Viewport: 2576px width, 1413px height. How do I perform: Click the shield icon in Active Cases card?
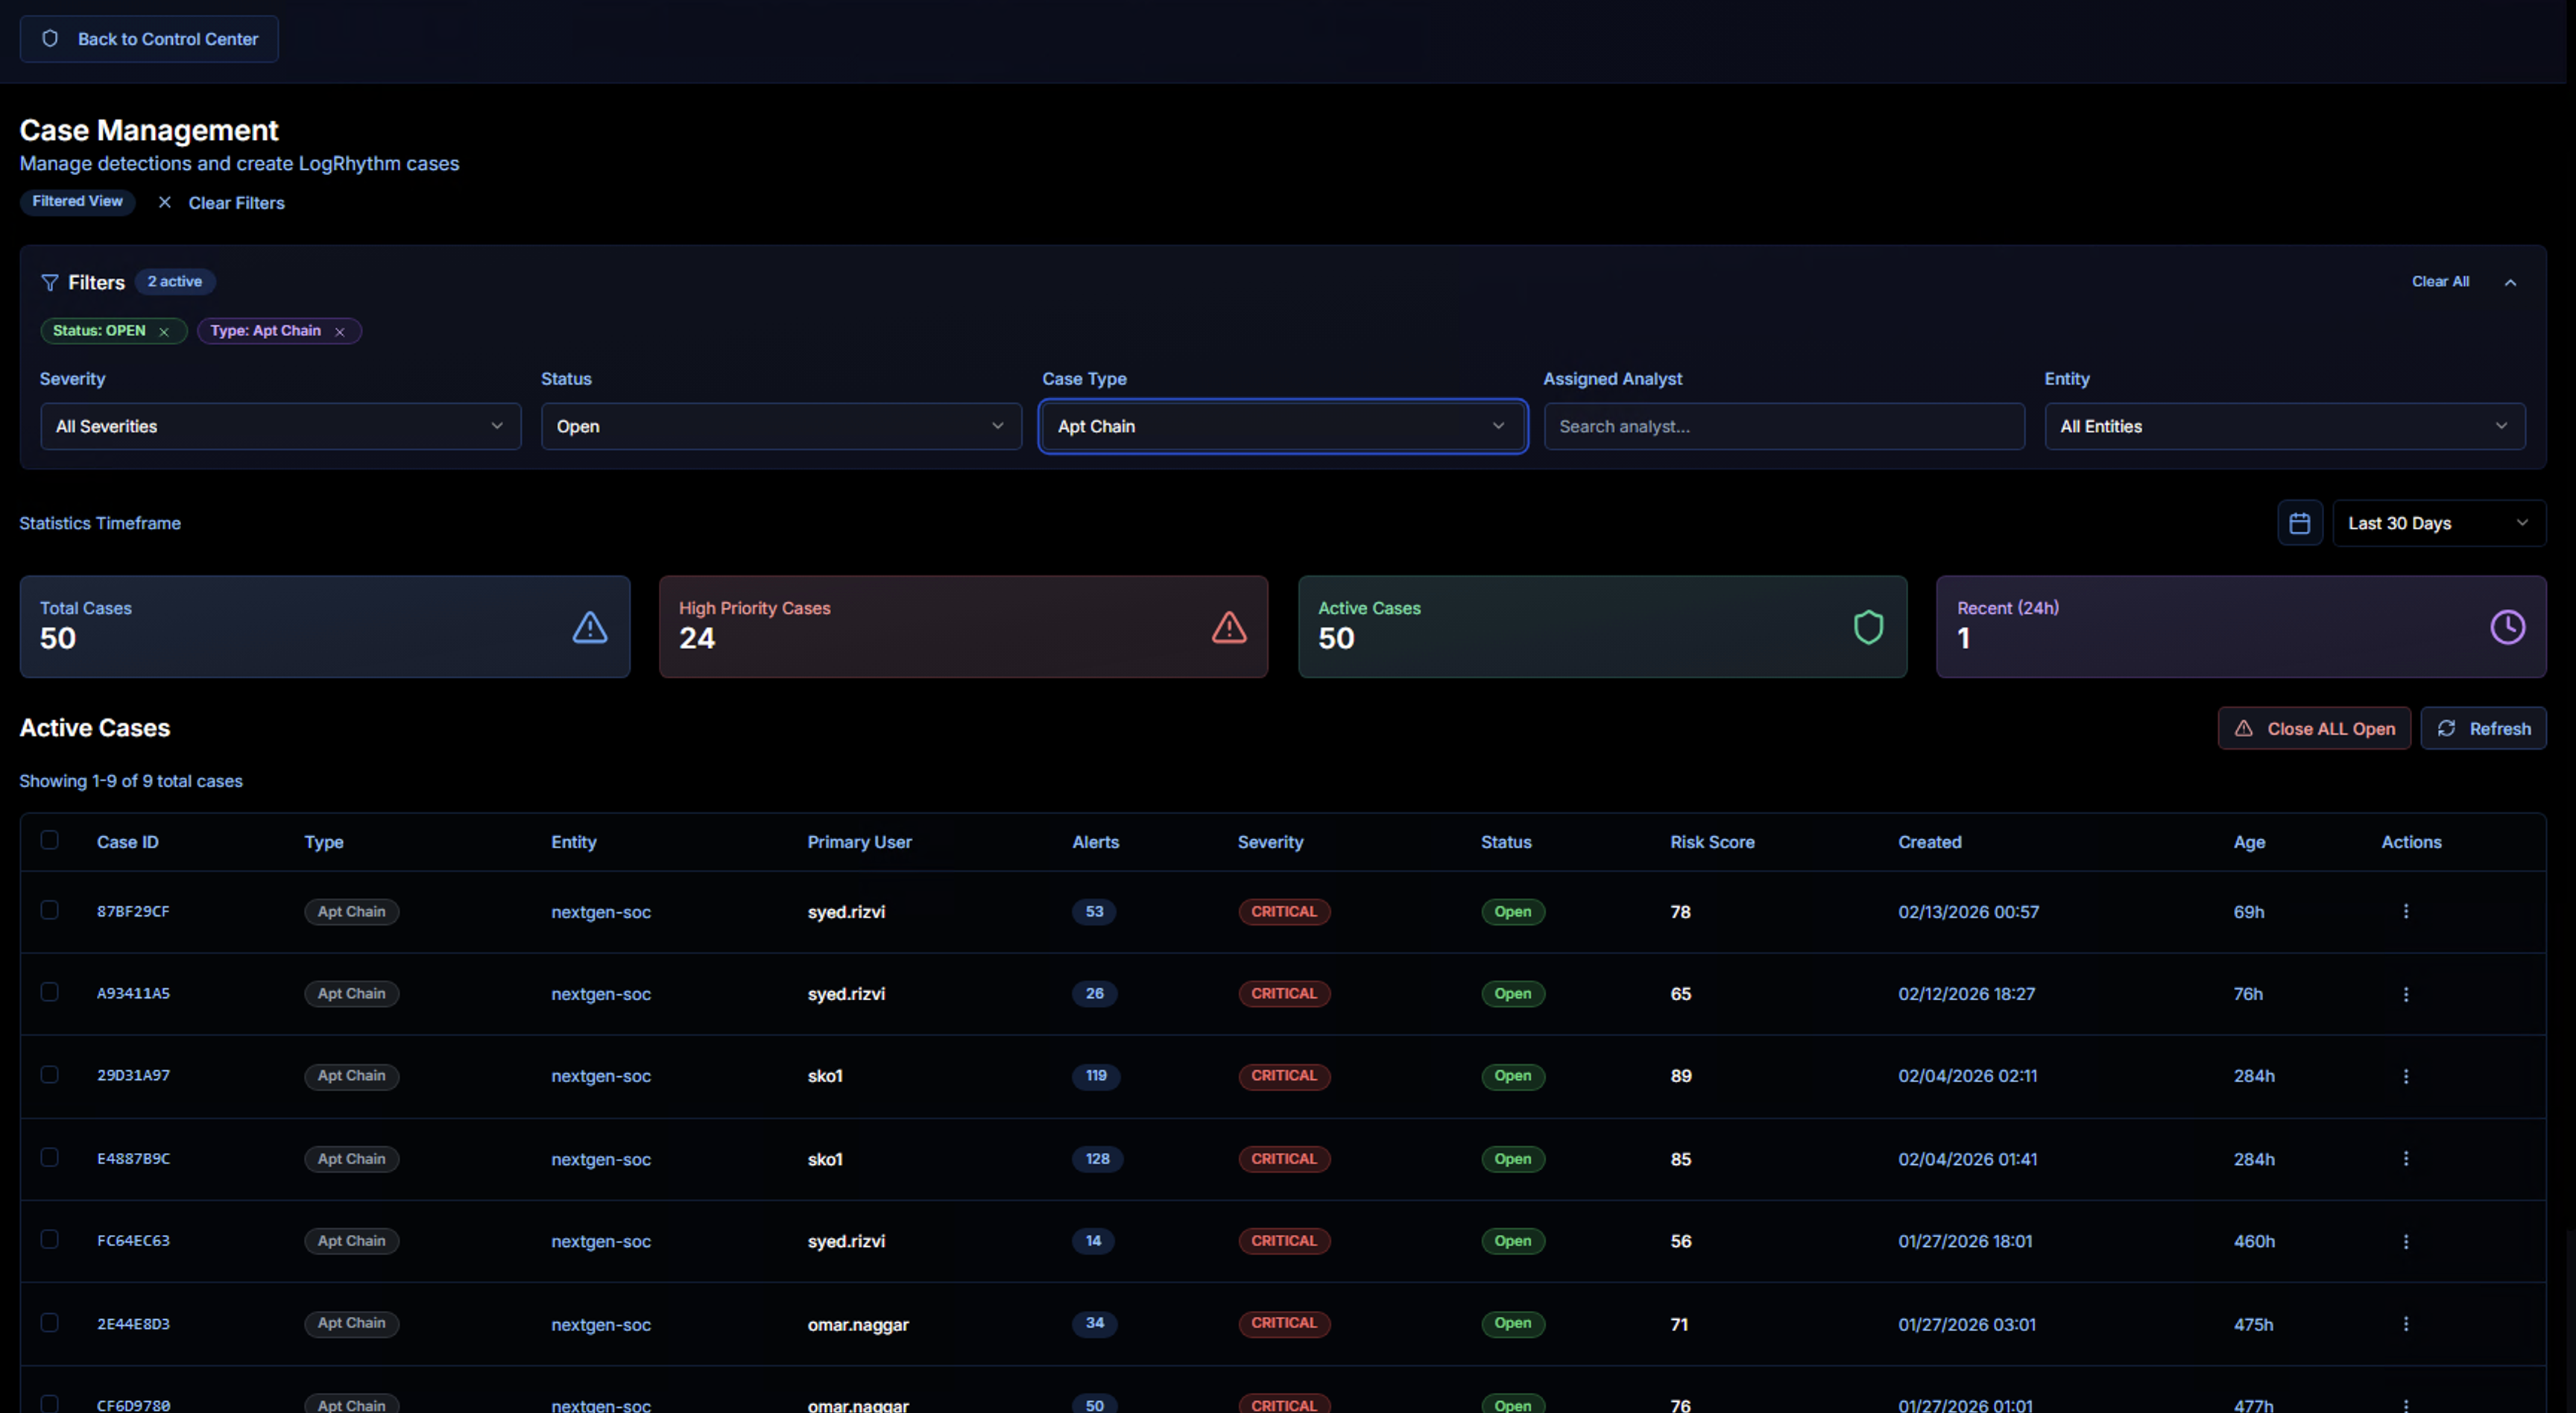pyautogui.click(x=1867, y=627)
